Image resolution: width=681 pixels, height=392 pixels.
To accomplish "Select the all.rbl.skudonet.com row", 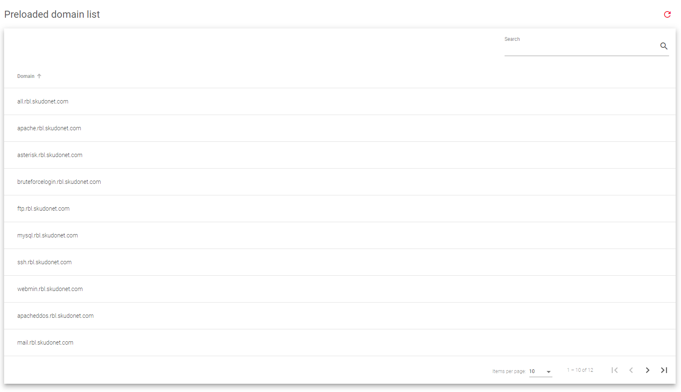I will tap(340, 101).
